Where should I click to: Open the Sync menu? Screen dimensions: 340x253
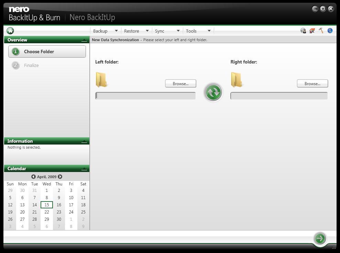[x=160, y=31]
